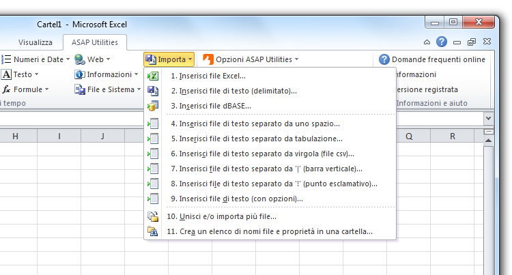The image size is (512, 275).
Task: Choose Inserisci file Excel
Action: (270, 76)
